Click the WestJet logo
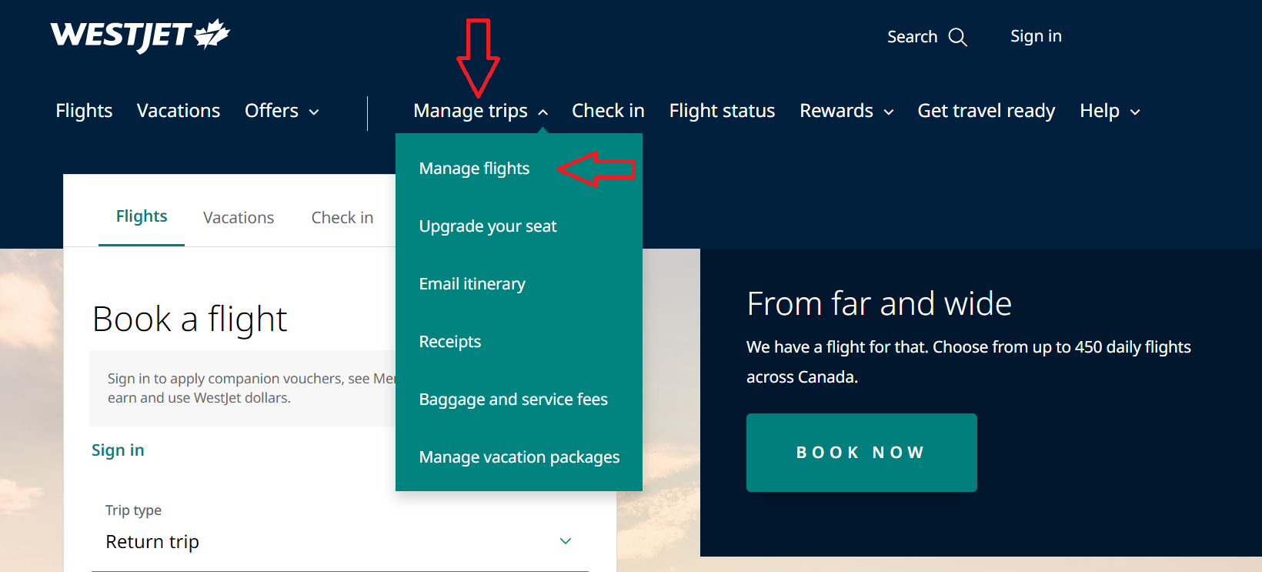The image size is (1262, 572). pyautogui.click(x=140, y=35)
